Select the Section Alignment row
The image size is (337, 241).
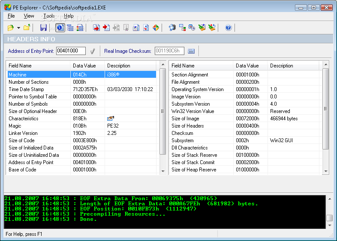(x=245, y=74)
